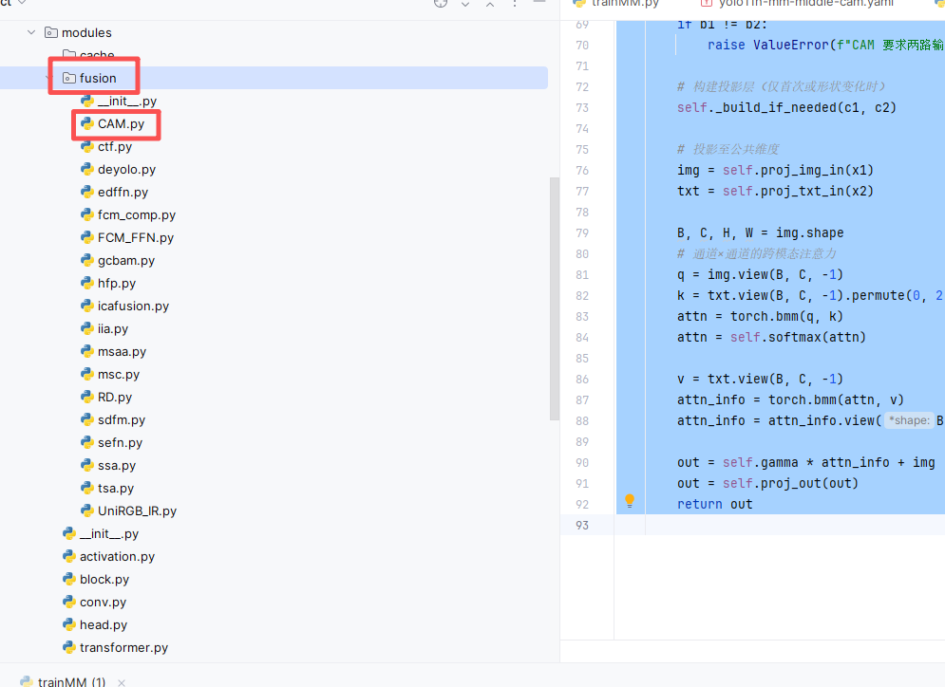Click line number 79 in the gutter
The height and width of the screenshot is (687, 945).
(x=581, y=233)
